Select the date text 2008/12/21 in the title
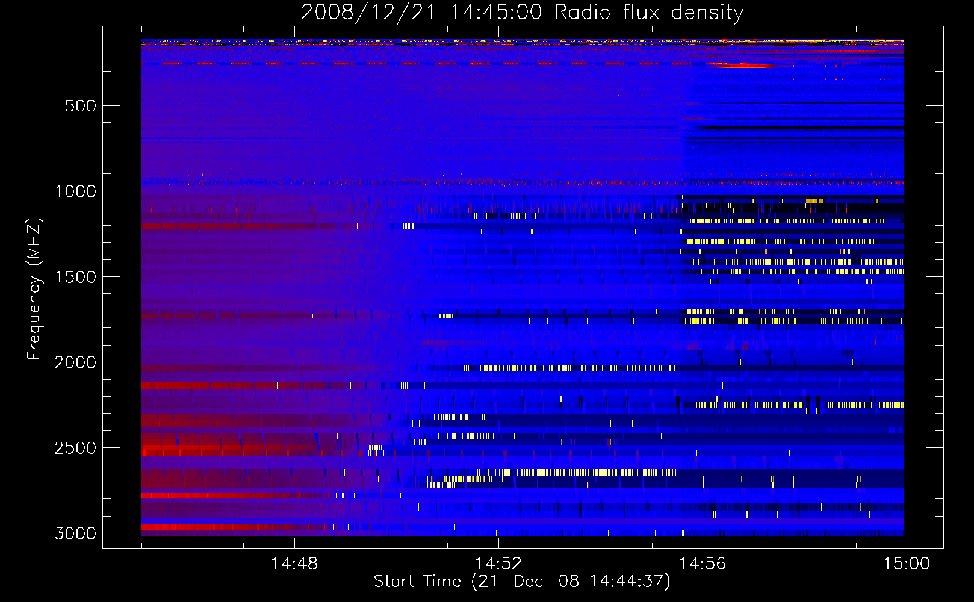Image resolution: width=974 pixels, height=602 pixels. [368, 12]
